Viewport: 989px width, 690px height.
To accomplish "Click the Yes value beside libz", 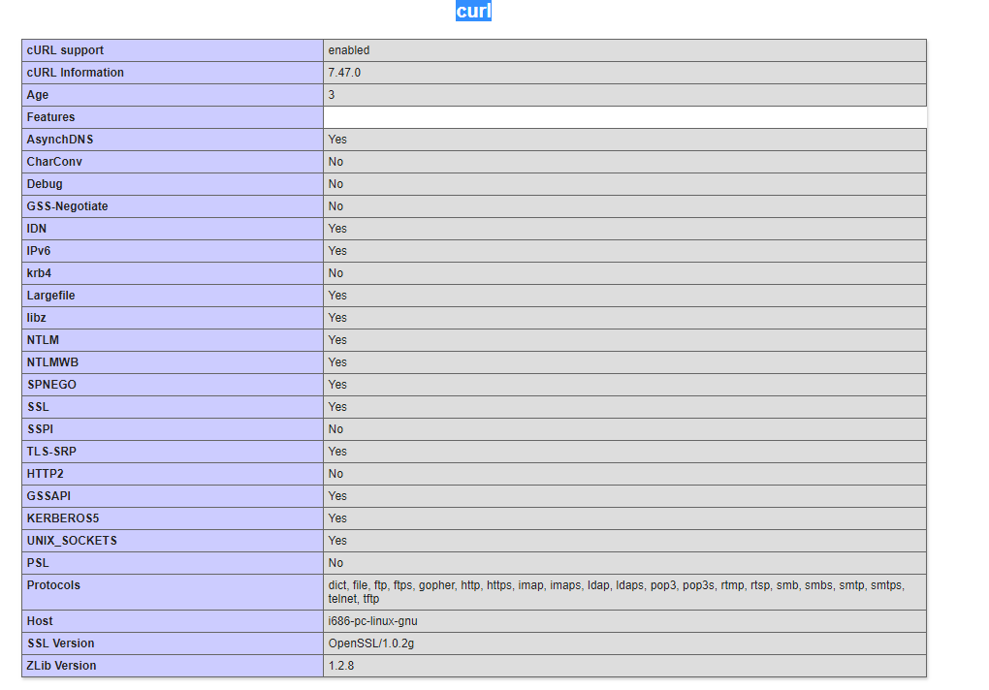I will [337, 318].
